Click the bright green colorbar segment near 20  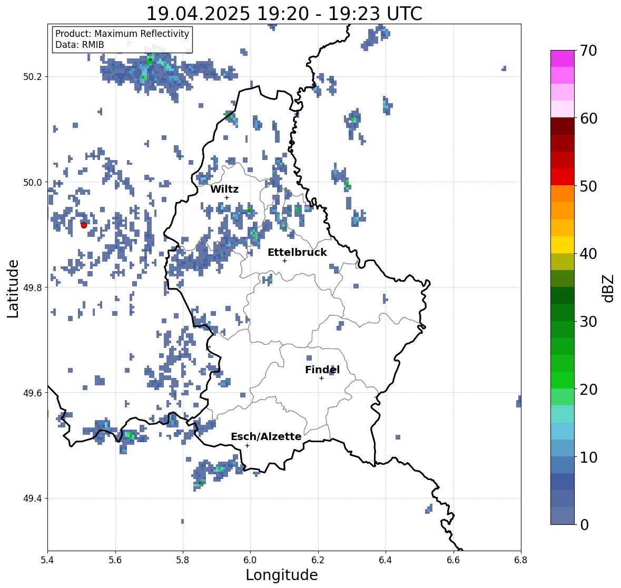[x=563, y=380]
